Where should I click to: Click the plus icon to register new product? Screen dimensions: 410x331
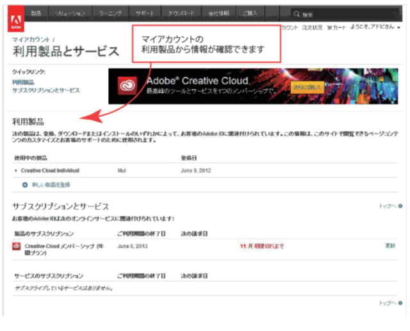25,184
